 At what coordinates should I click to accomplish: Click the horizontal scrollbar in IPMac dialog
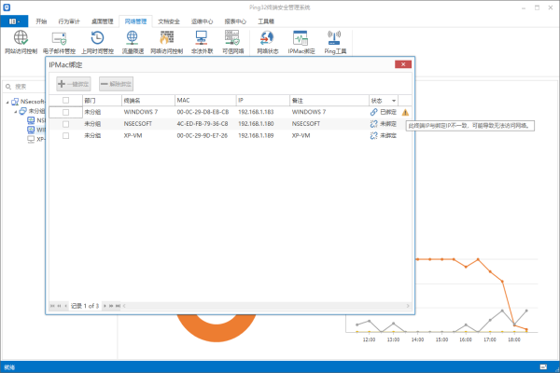tap(261, 305)
